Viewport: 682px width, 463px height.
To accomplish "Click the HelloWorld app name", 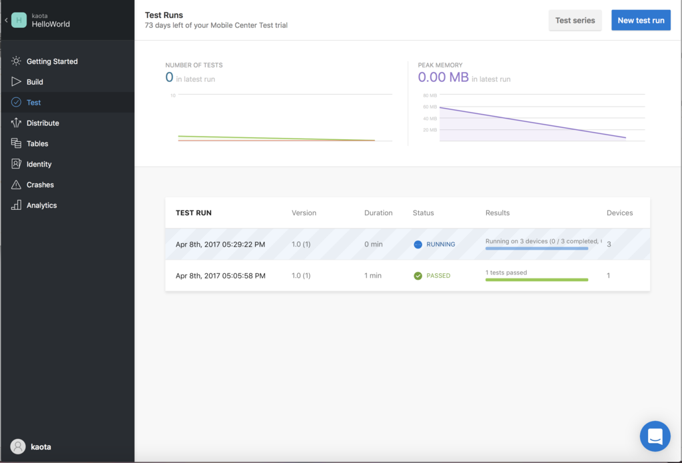I will pos(51,25).
